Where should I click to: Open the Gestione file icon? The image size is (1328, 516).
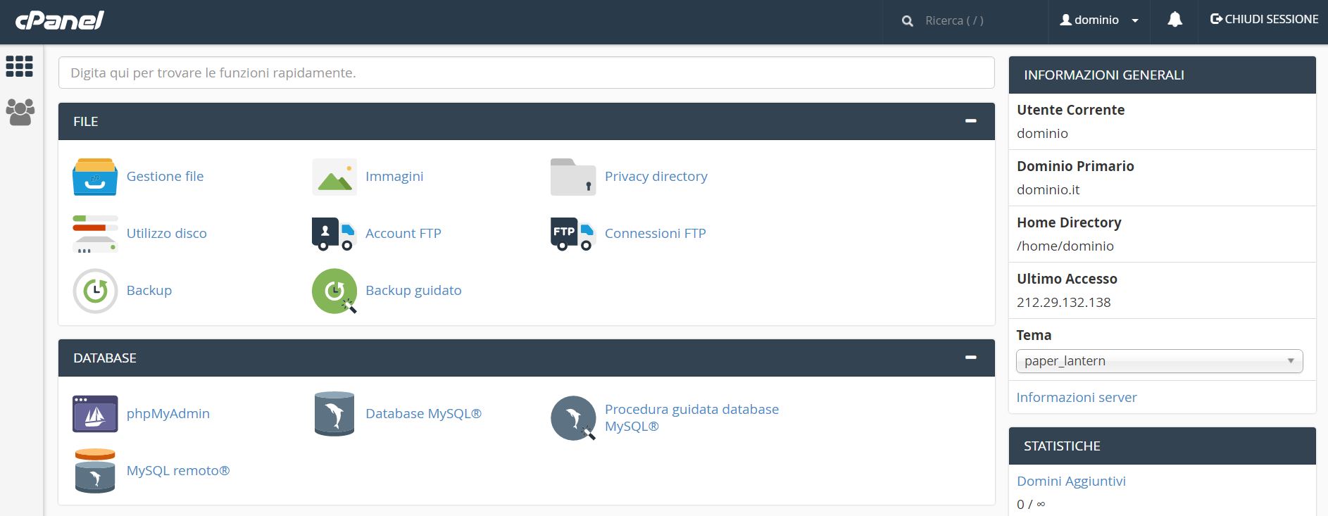[x=95, y=177]
